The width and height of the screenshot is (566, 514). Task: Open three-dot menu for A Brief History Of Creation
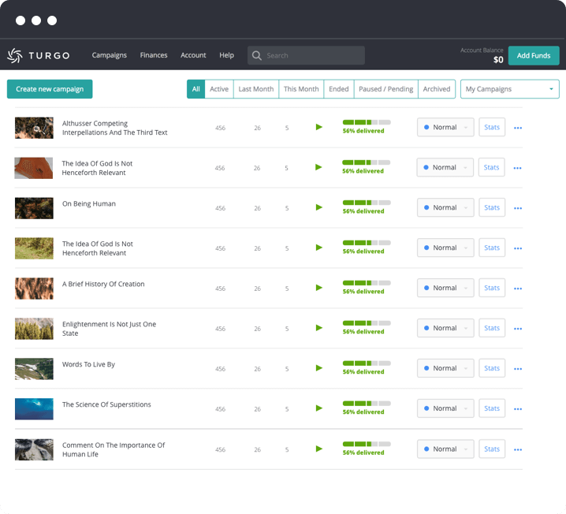click(x=517, y=289)
